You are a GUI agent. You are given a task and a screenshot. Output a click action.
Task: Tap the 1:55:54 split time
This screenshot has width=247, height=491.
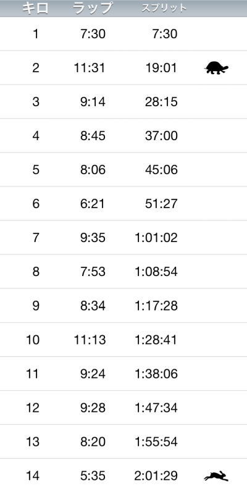(156, 442)
